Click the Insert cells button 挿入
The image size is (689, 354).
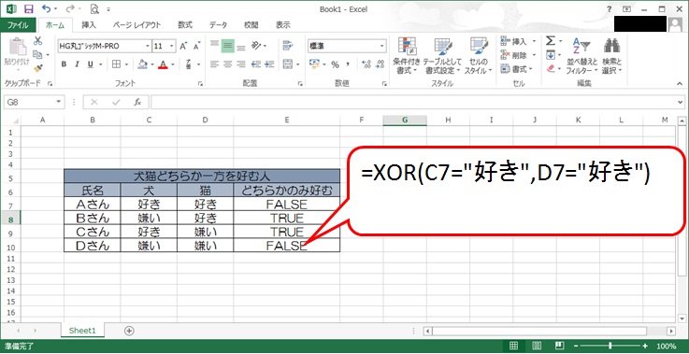point(519,41)
